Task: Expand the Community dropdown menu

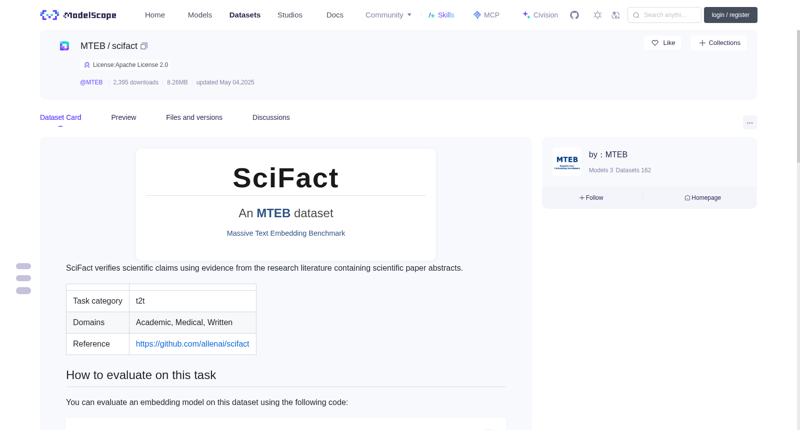Action: coord(388,15)
